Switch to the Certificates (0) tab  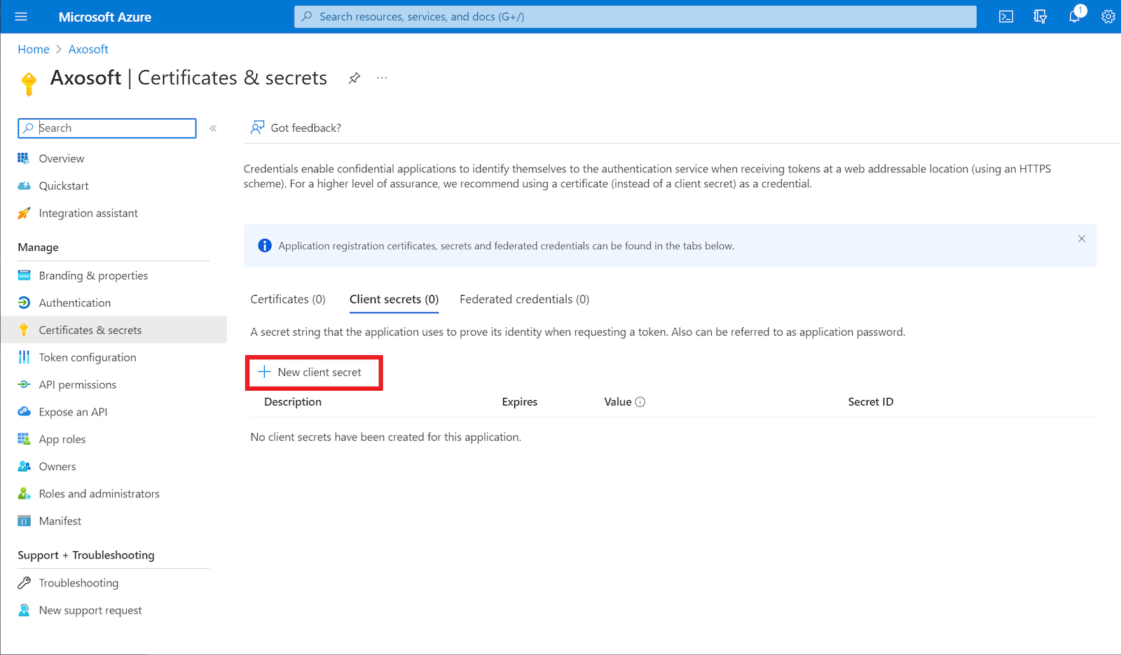[x=288, y=299]
